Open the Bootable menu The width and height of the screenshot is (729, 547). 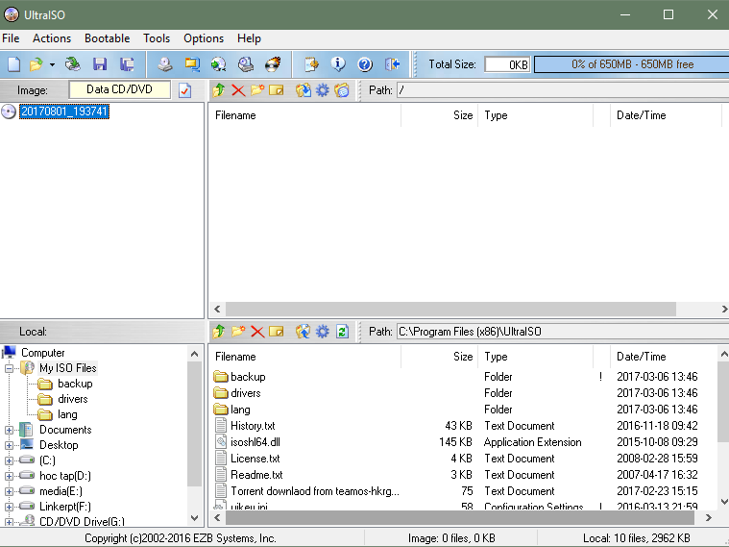click(107, 38)
